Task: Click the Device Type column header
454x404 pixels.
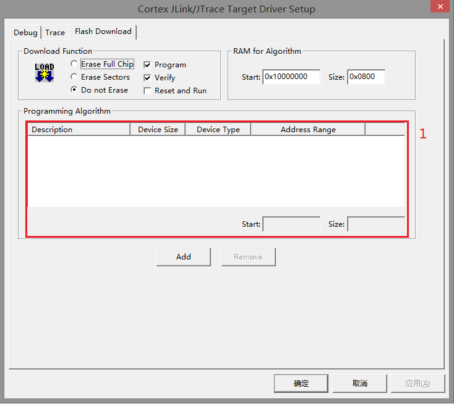Action: click(x=218, y=129)
